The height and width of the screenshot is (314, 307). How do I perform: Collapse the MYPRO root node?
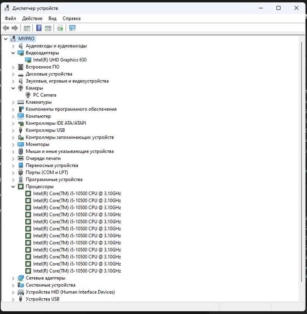click(6, 39)
